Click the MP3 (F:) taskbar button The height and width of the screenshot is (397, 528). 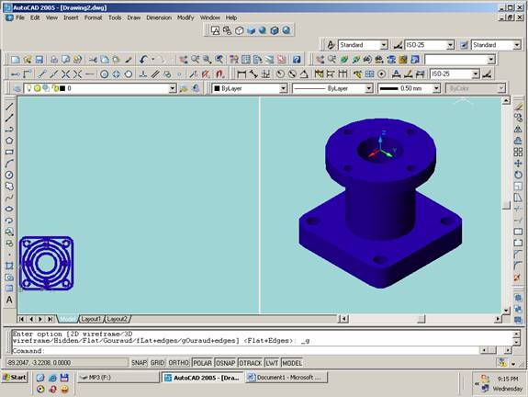[118, 378]
